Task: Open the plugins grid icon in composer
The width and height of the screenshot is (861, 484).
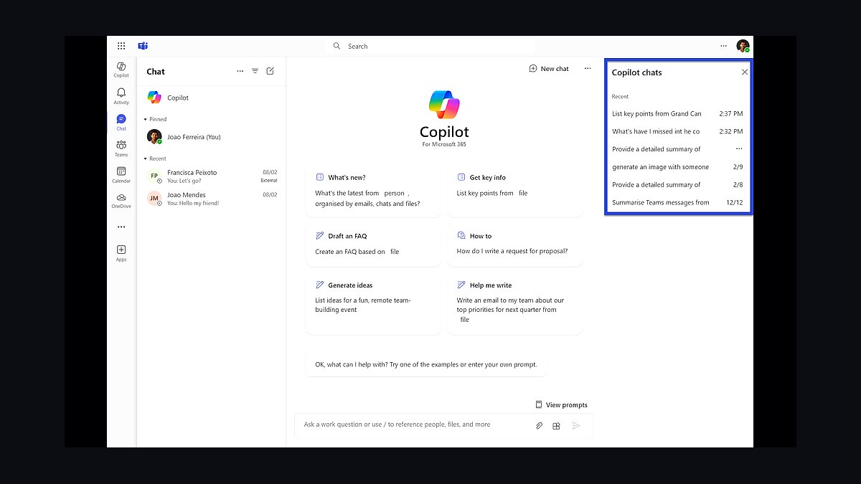Action: point(556,426)
